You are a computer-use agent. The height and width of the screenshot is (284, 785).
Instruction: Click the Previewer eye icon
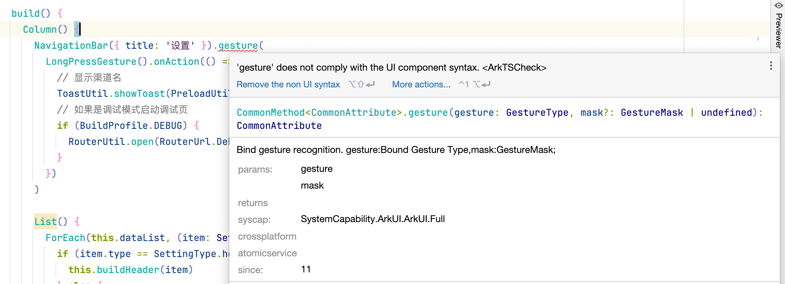(778, 5)
